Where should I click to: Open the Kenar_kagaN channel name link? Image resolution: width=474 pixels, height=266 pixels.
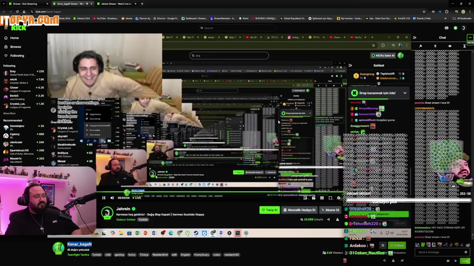tap(79, 244)
